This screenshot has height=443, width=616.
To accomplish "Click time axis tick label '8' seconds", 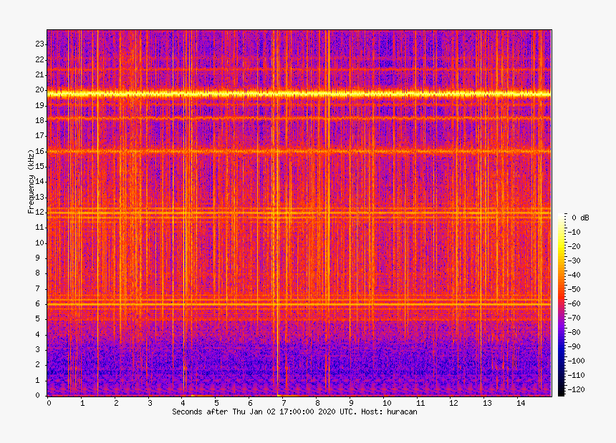I will pyautogui.click(x=317, y=403).
